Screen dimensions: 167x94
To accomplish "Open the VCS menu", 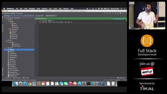I will point(60,9).
